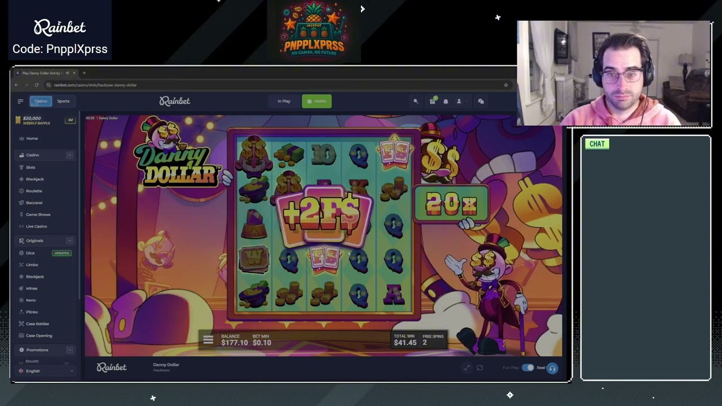Open Roulette in the sidebar
722x406 pixels.
(34, 191)
